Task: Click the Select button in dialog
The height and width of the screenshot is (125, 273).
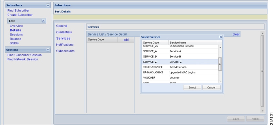Action: click(192, 87)
